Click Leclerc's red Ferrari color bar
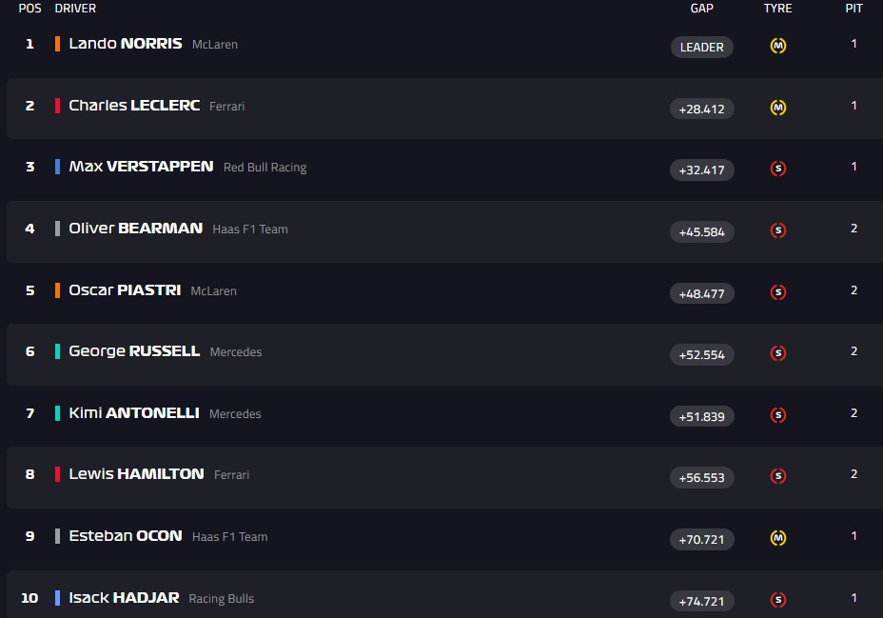The height and width of the screenshot is (618, 883). click(x=58, y=106)
